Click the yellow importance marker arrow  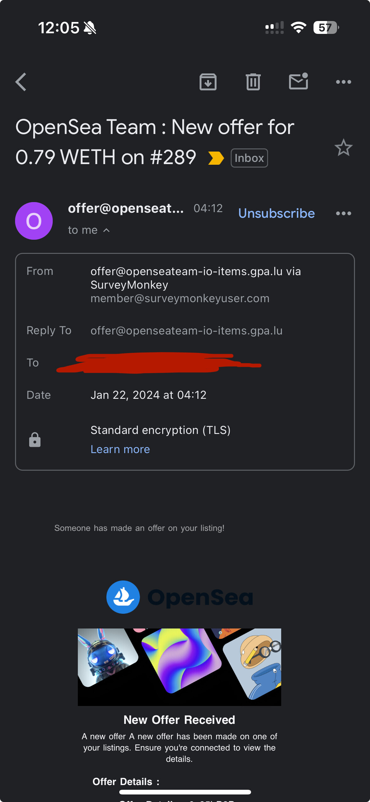point(216,158)
